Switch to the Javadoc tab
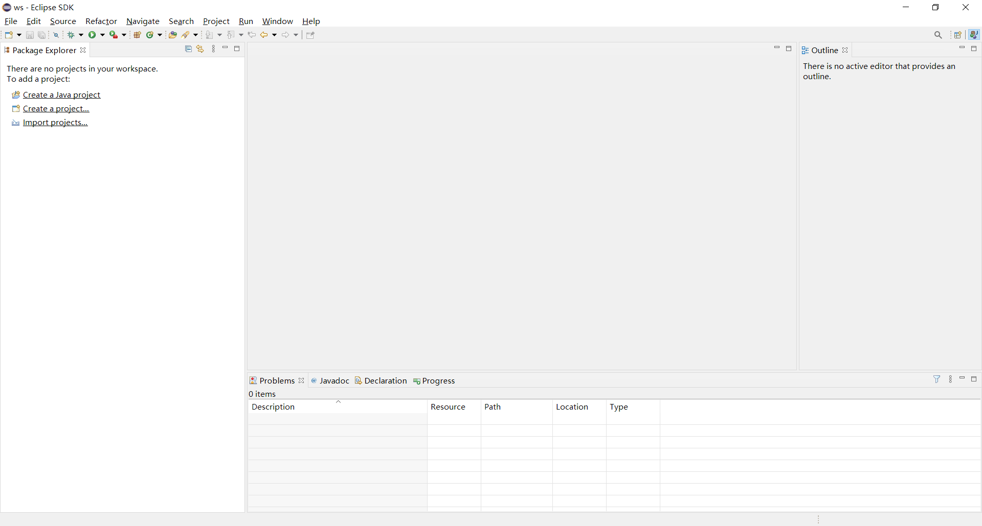Screen dimensions: 982x526 click(334, 380)
